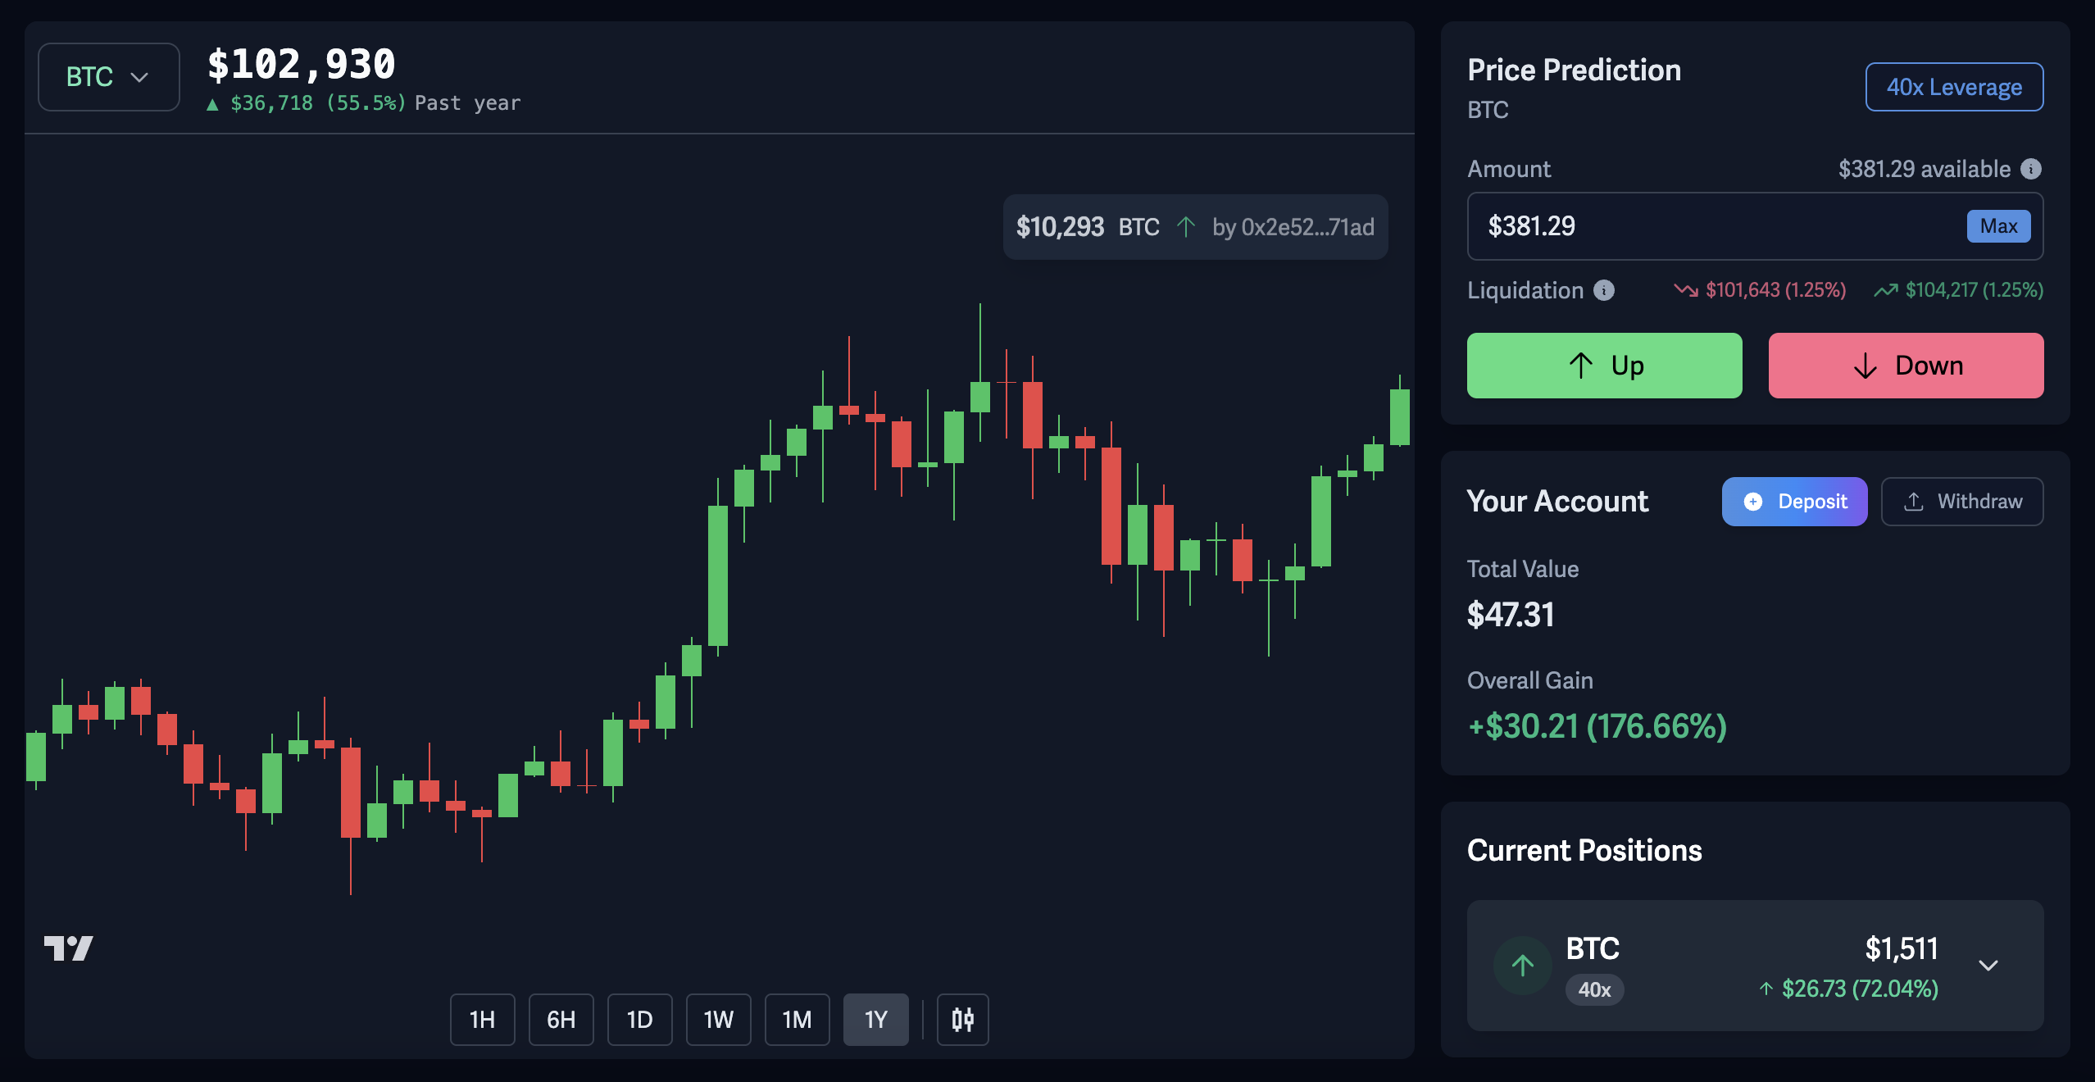Click the Withdraw upload icon
The image size is (2095, 1082).
point(1915,501)
